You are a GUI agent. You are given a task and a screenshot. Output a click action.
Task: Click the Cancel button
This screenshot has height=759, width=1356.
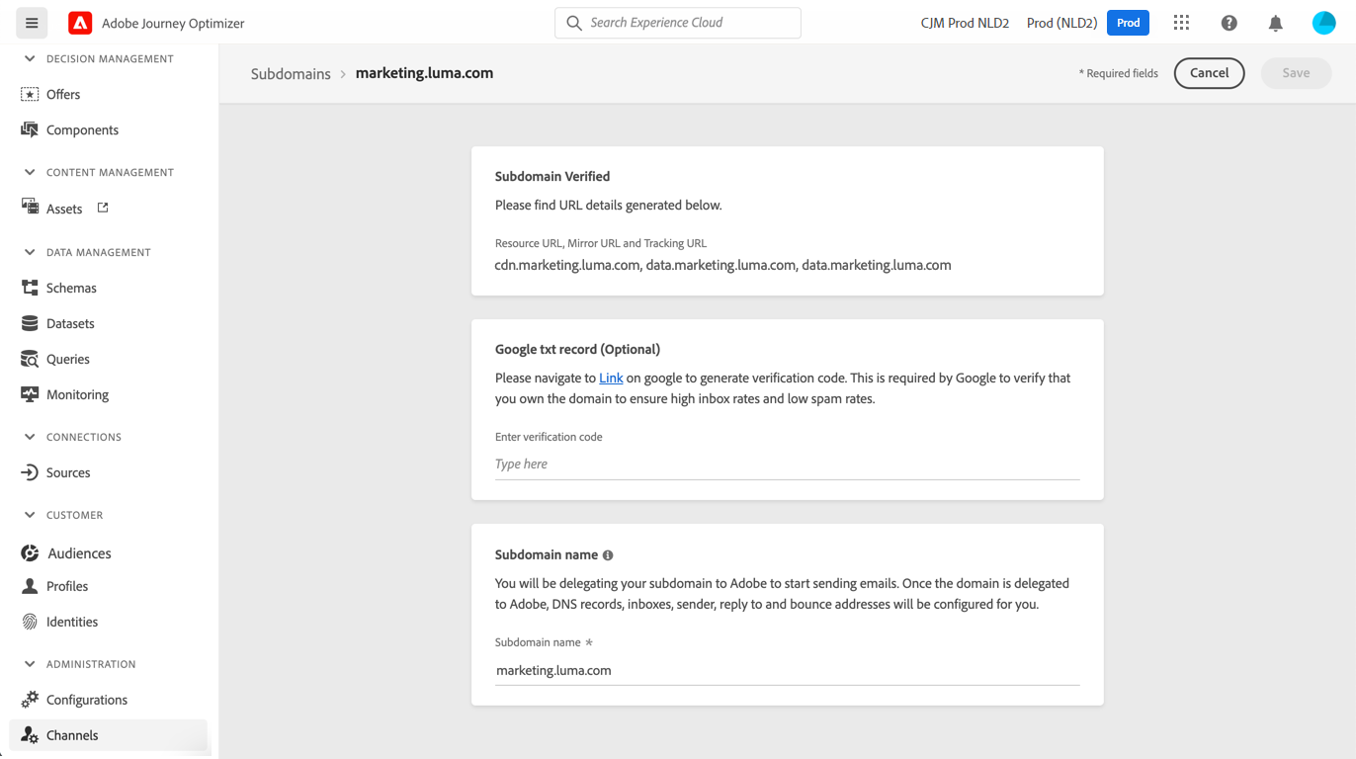pyautogui.click(x=1209, y=73)
